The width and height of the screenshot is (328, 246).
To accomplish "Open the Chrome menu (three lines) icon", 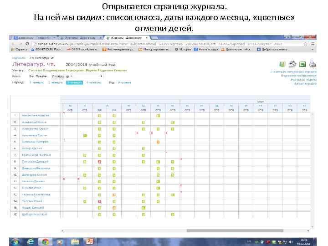I will tap(313, 44).
